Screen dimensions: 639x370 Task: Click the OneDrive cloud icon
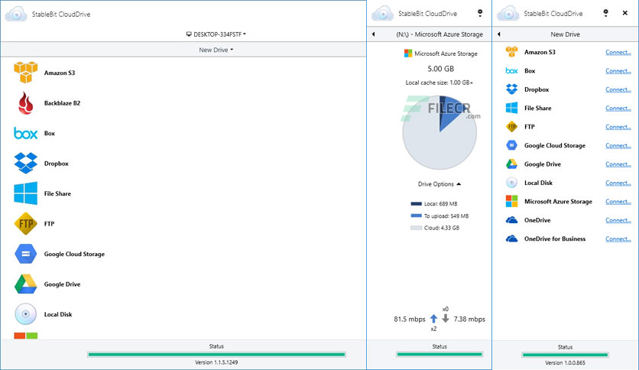pyautogui.click(x=511, y=220)
